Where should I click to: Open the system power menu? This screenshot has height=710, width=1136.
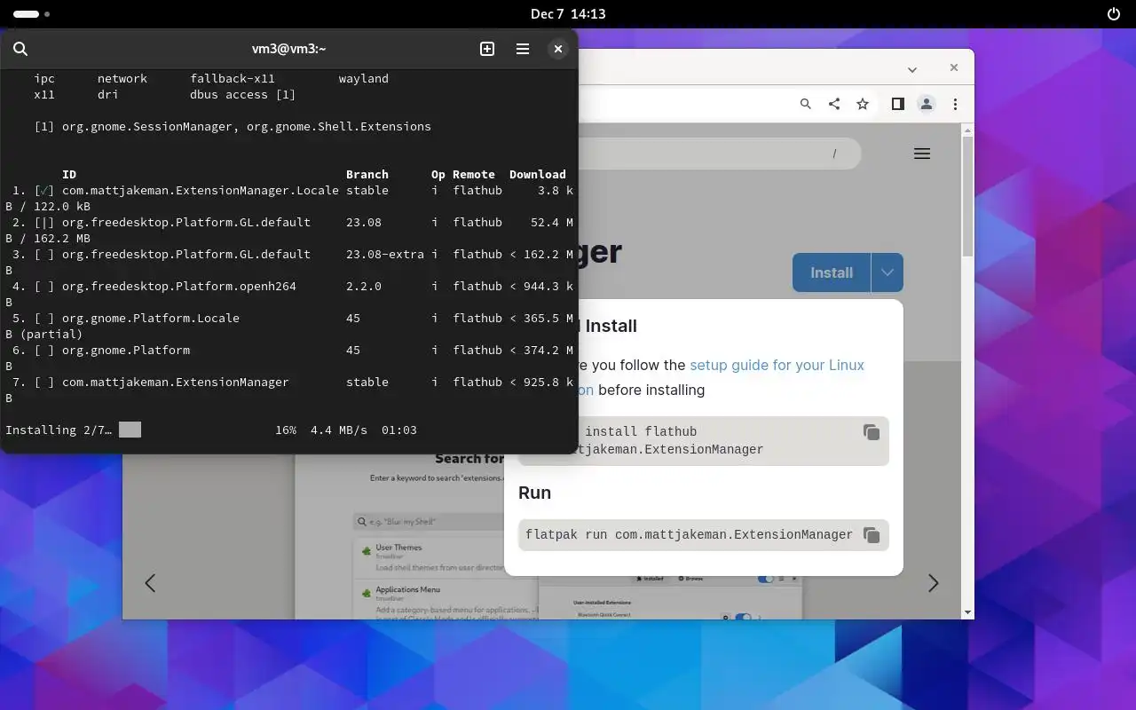1114,14
